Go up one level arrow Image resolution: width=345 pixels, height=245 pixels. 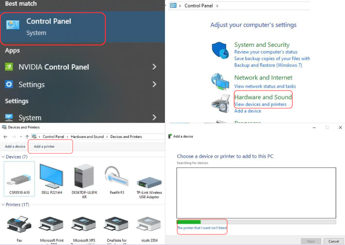(x=27, y=137)
